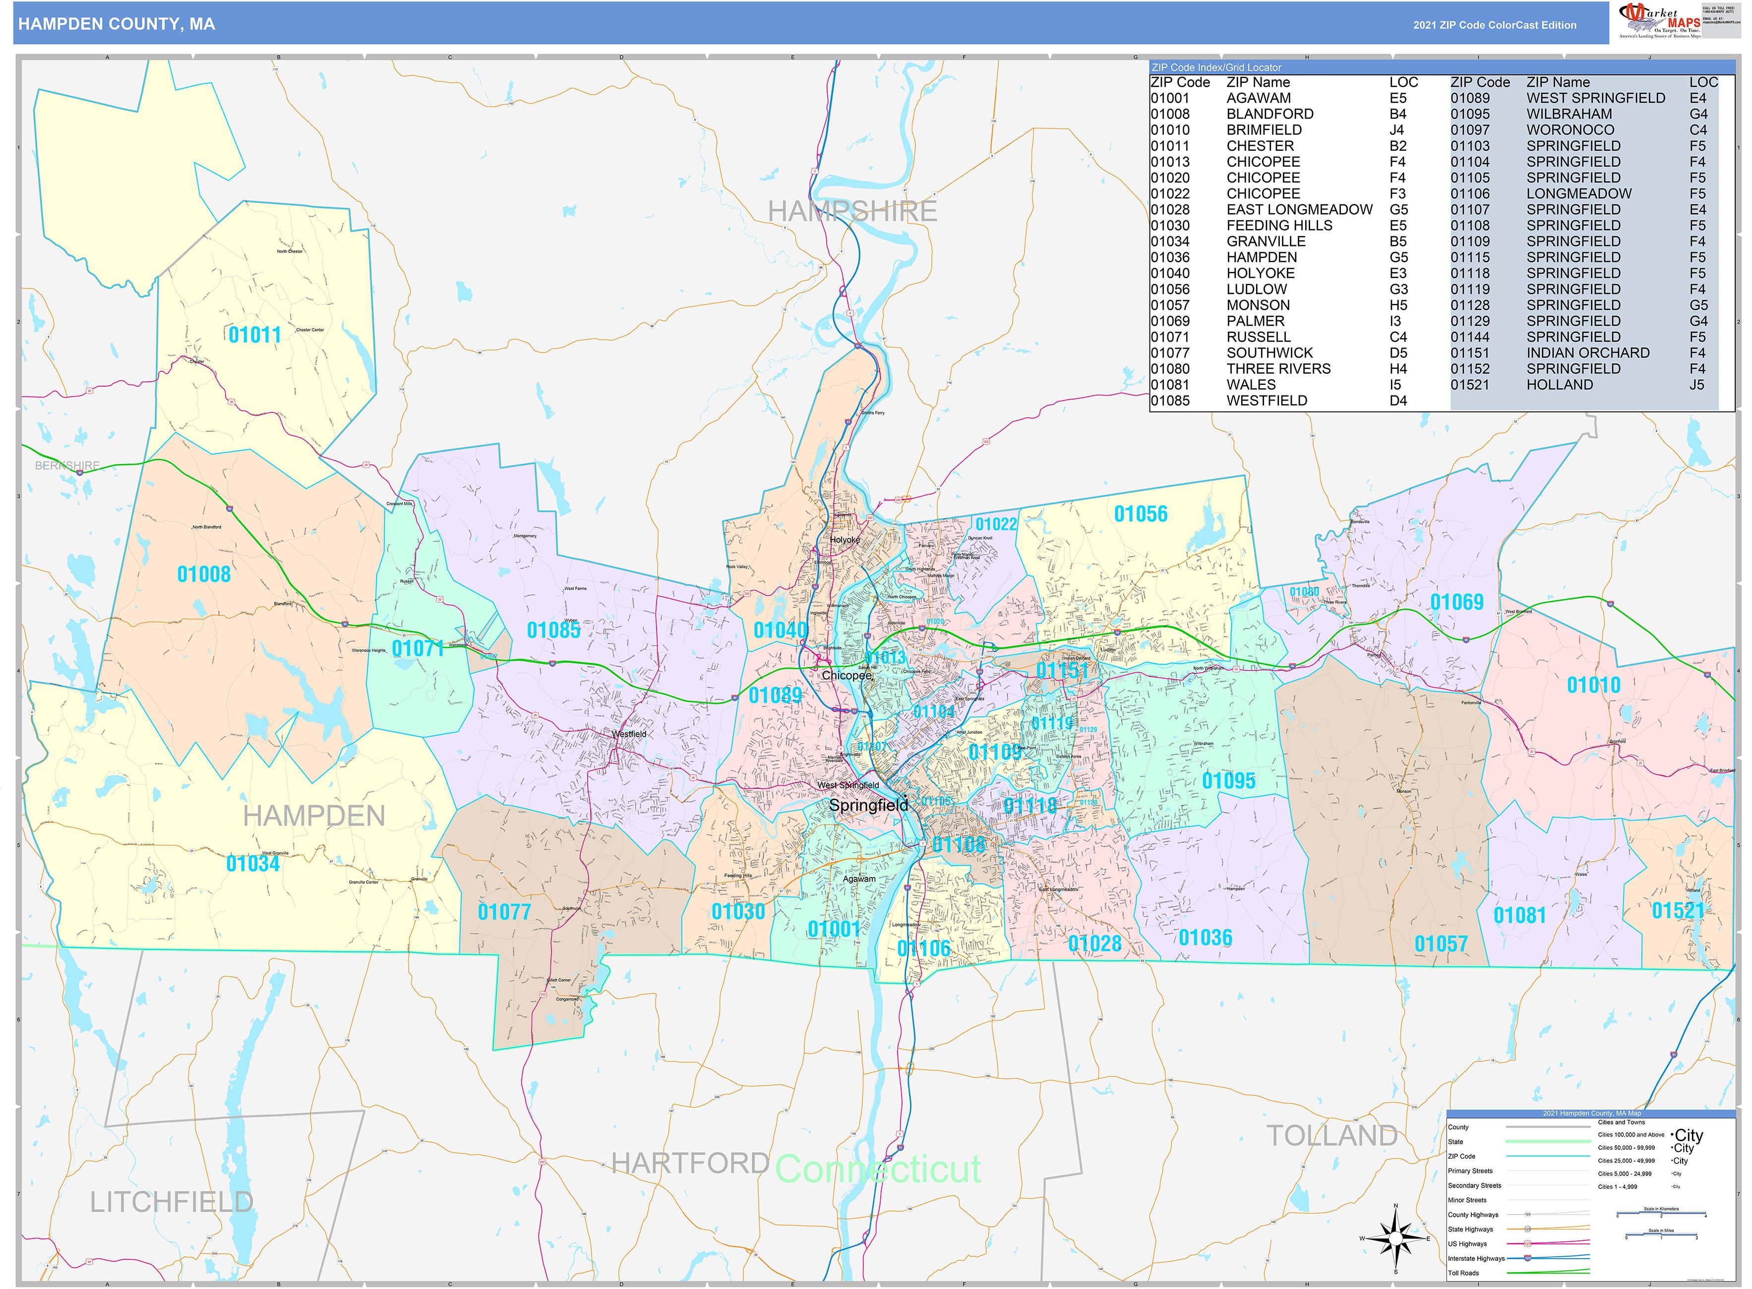The width and height of the screenshot is (1752, 1289).
Task: Click the BERKSHIRE county label
Action: point(67,466)
